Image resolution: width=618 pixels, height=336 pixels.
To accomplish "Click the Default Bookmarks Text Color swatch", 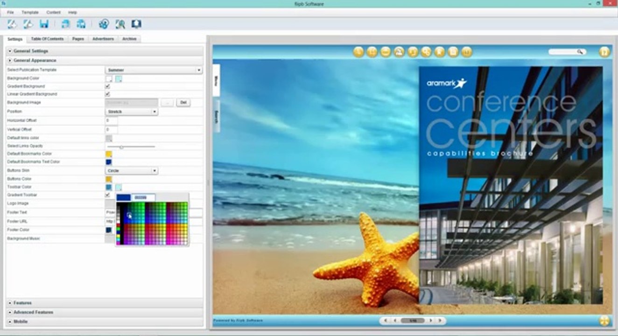I will click(109, 162).
